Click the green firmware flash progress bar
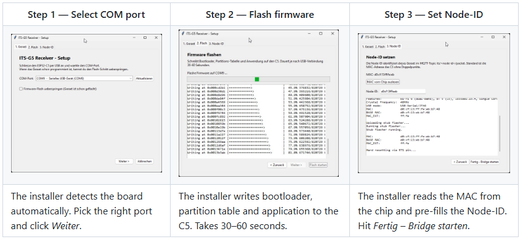 (x=259, y=79)
